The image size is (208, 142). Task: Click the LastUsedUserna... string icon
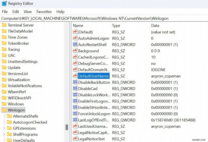(x=75, y=126)
